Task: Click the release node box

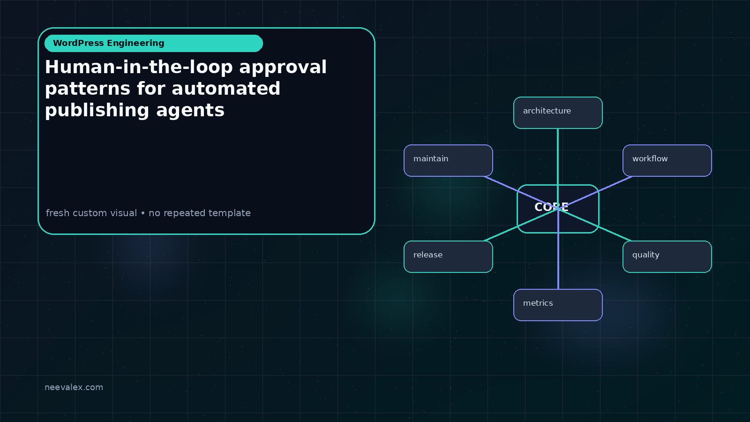Action: (x=448, y=256)
